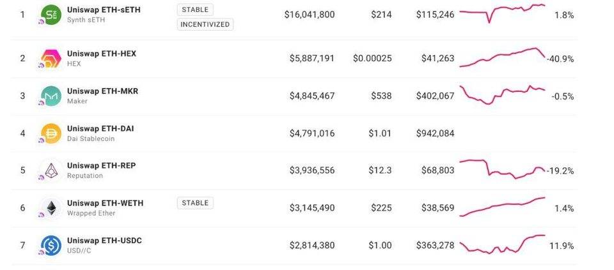Open the Uniswap ETH-REP pool link
The image size is (614, 270).
point(102,166)
